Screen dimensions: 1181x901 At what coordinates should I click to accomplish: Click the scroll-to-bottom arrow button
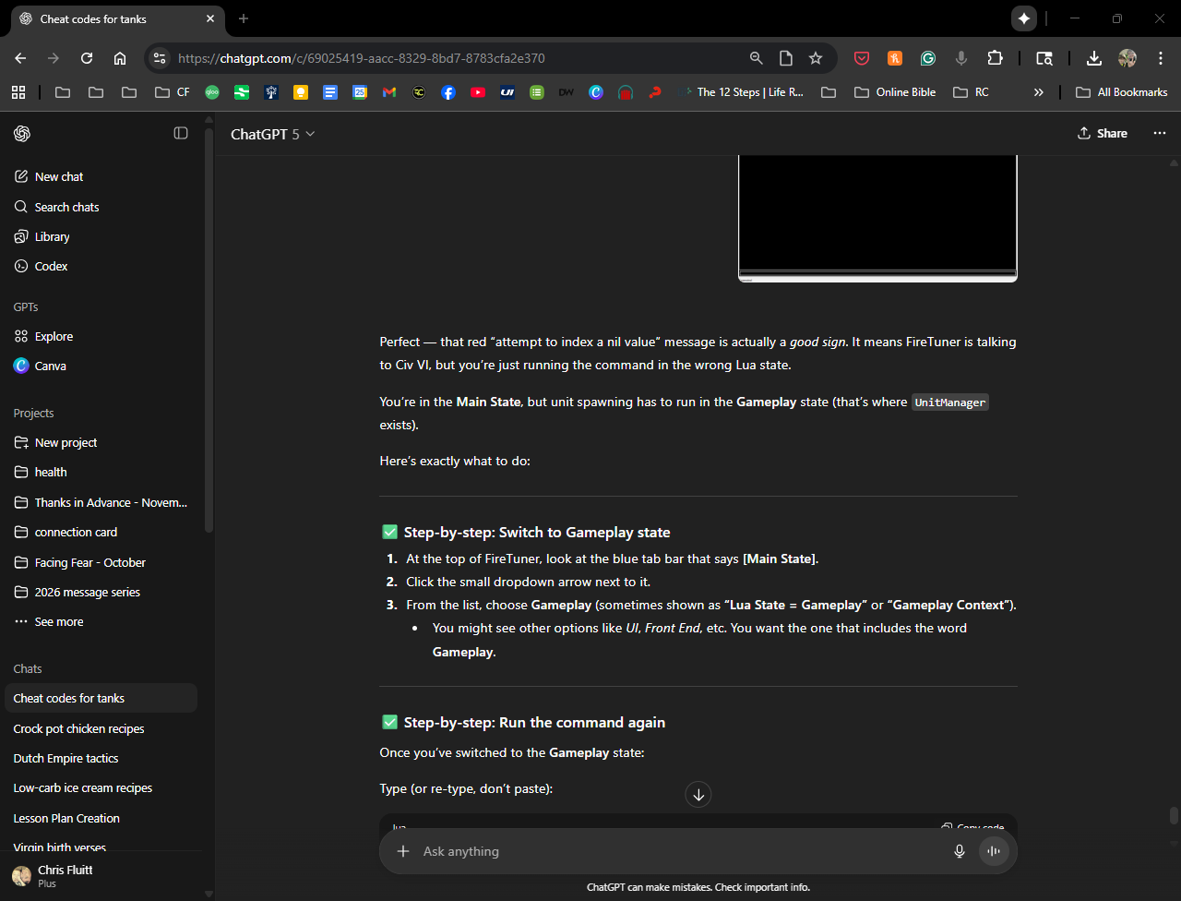698,794
